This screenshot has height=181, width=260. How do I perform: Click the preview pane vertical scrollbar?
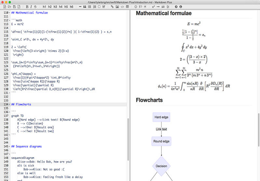pyautogui.click(x=259, y=130)
